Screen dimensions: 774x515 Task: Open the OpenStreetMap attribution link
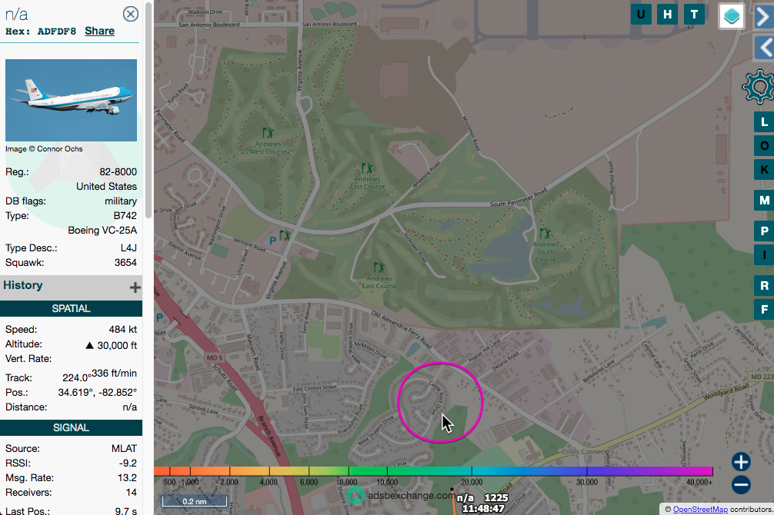(700, 510)
